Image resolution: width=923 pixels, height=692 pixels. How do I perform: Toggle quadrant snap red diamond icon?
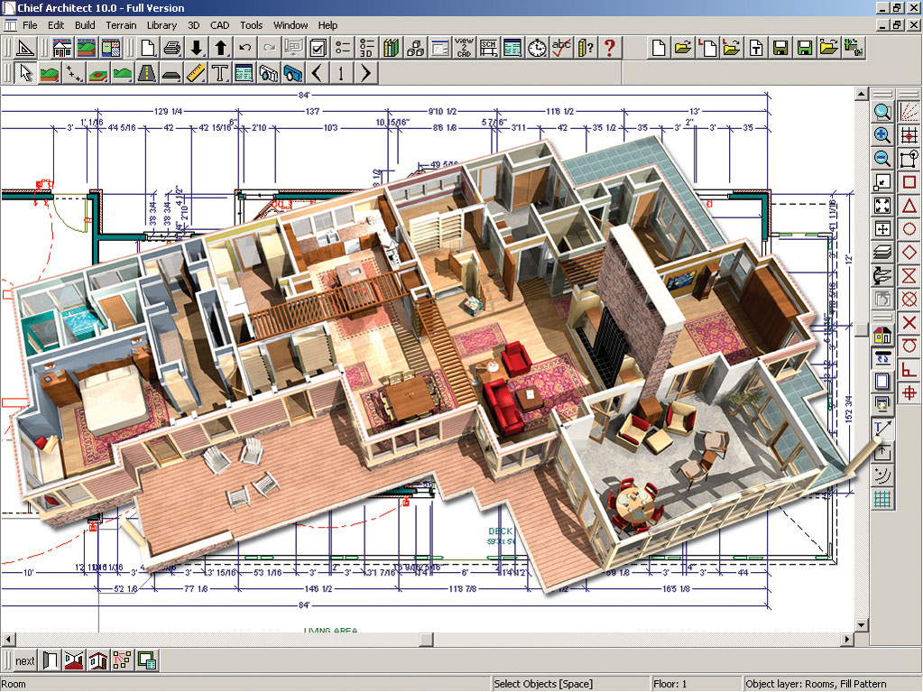(909, 253)
